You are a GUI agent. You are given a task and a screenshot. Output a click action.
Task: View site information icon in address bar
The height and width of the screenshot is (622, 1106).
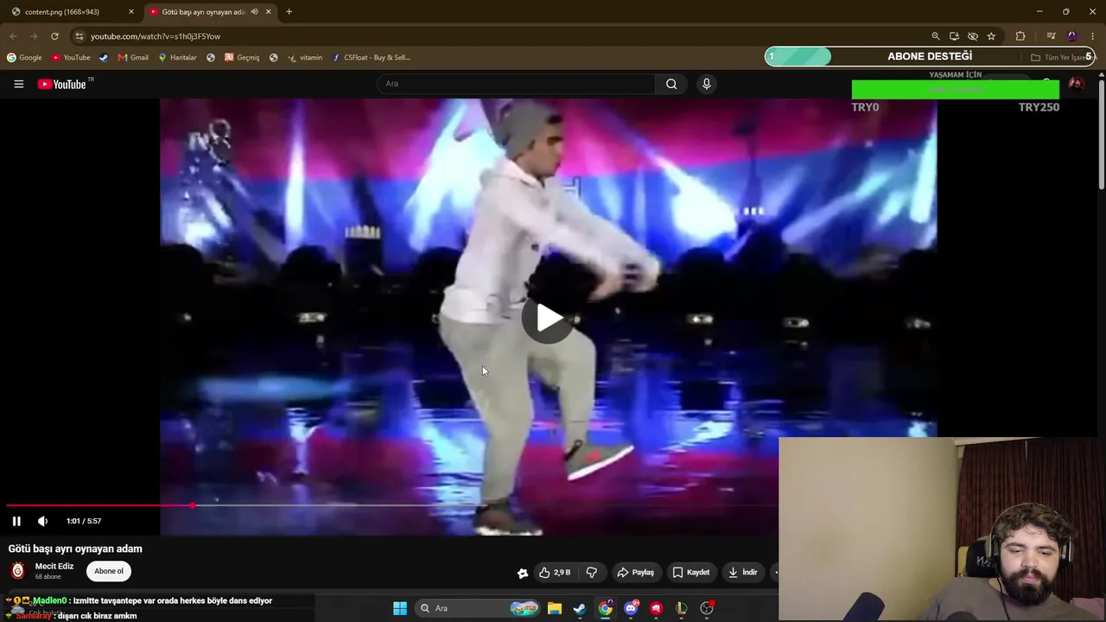pyautogui.click(x=79, y=36)
